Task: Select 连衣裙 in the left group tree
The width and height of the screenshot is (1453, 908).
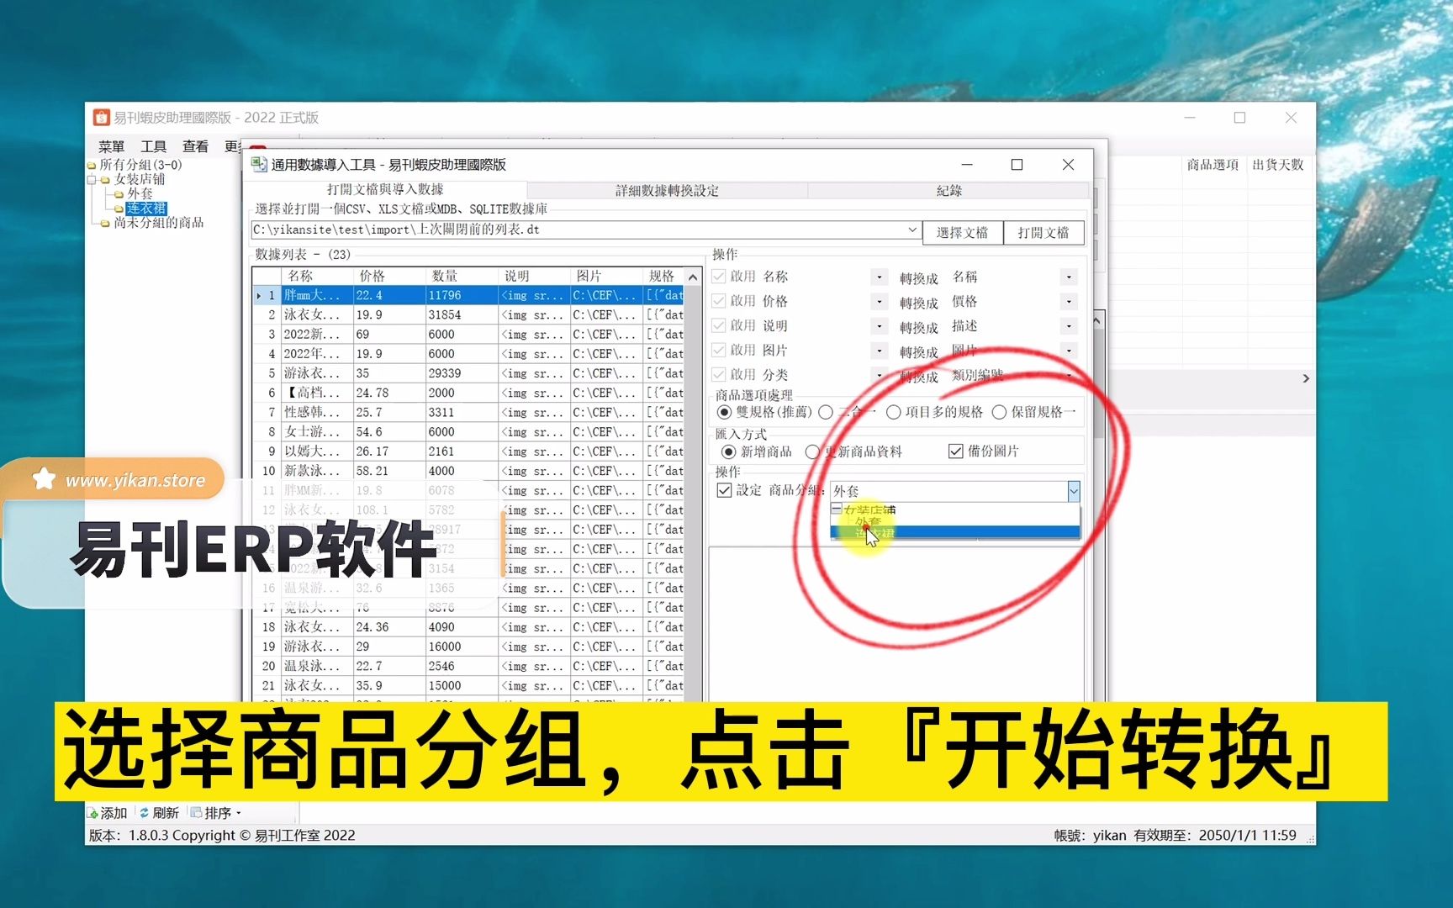Action: [146, 209]
